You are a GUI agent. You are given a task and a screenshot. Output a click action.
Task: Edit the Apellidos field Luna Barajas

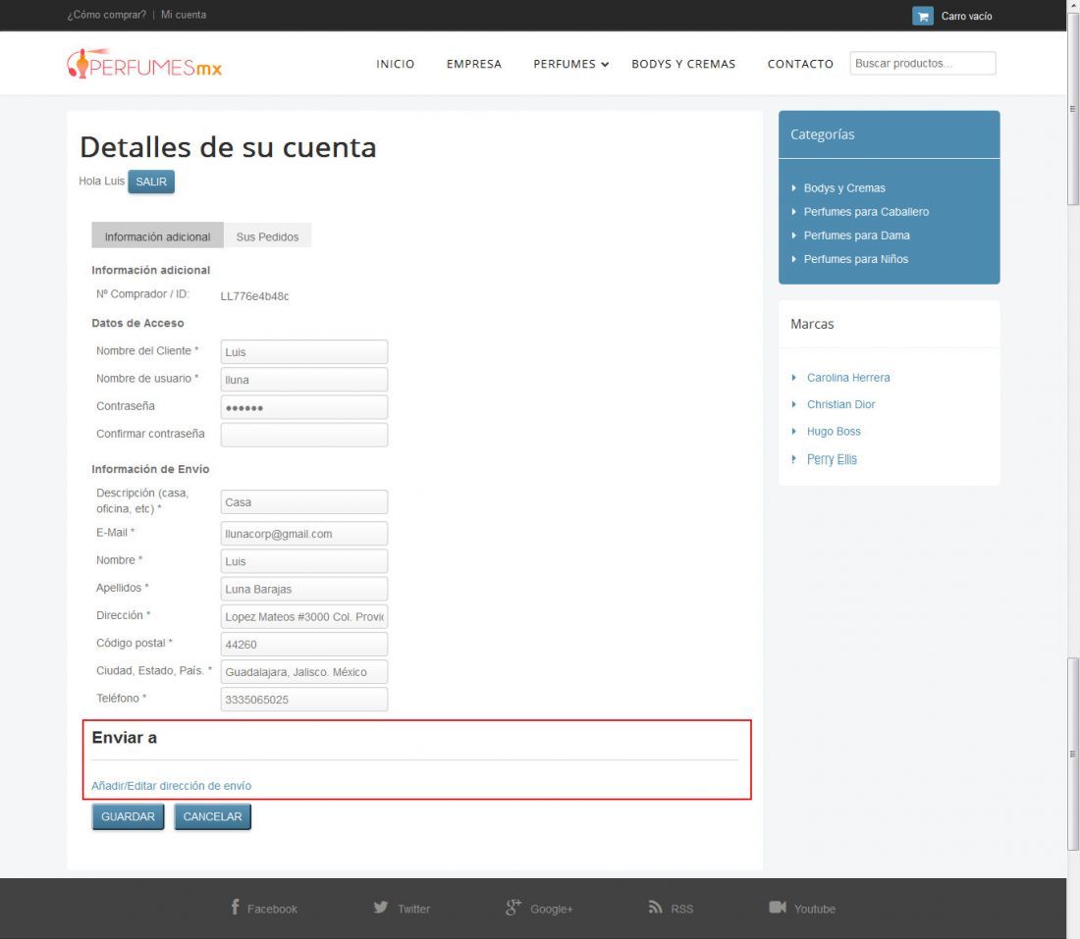pos(303,589)
